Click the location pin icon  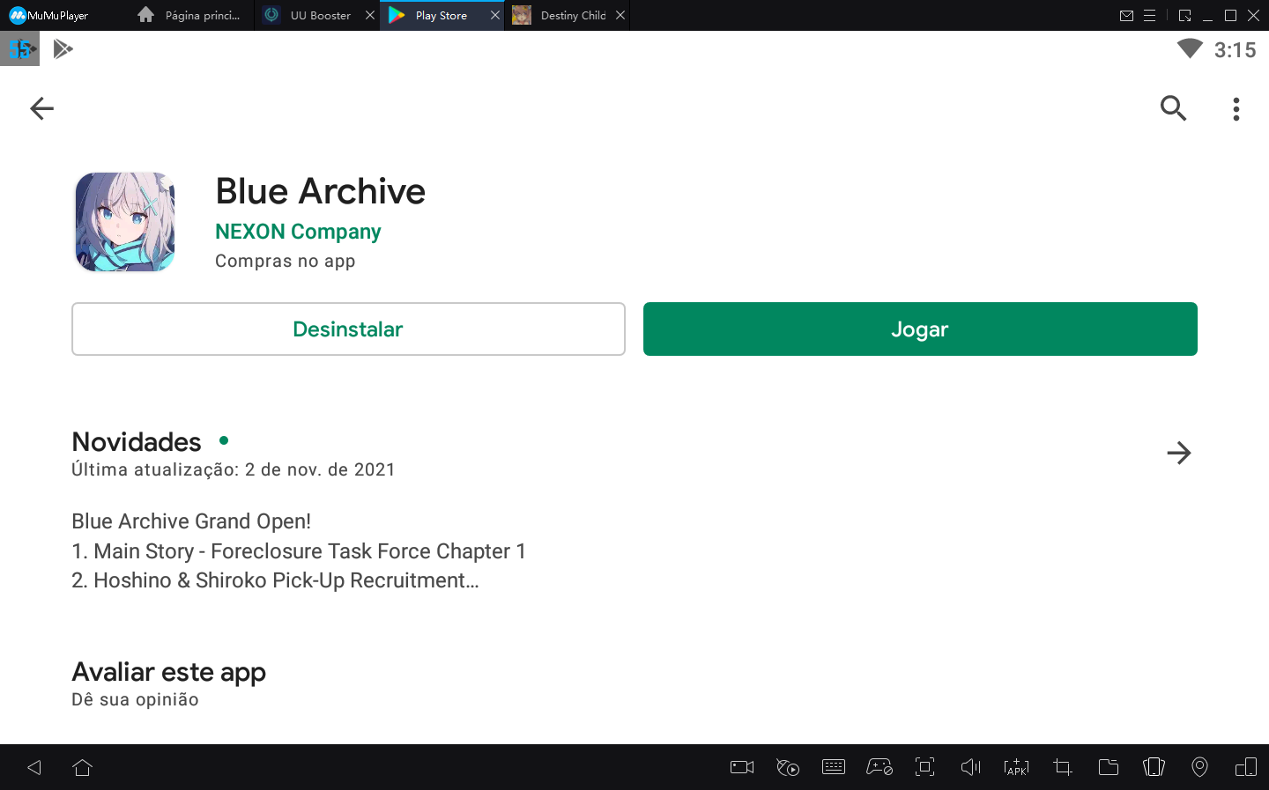point(1199,767)
